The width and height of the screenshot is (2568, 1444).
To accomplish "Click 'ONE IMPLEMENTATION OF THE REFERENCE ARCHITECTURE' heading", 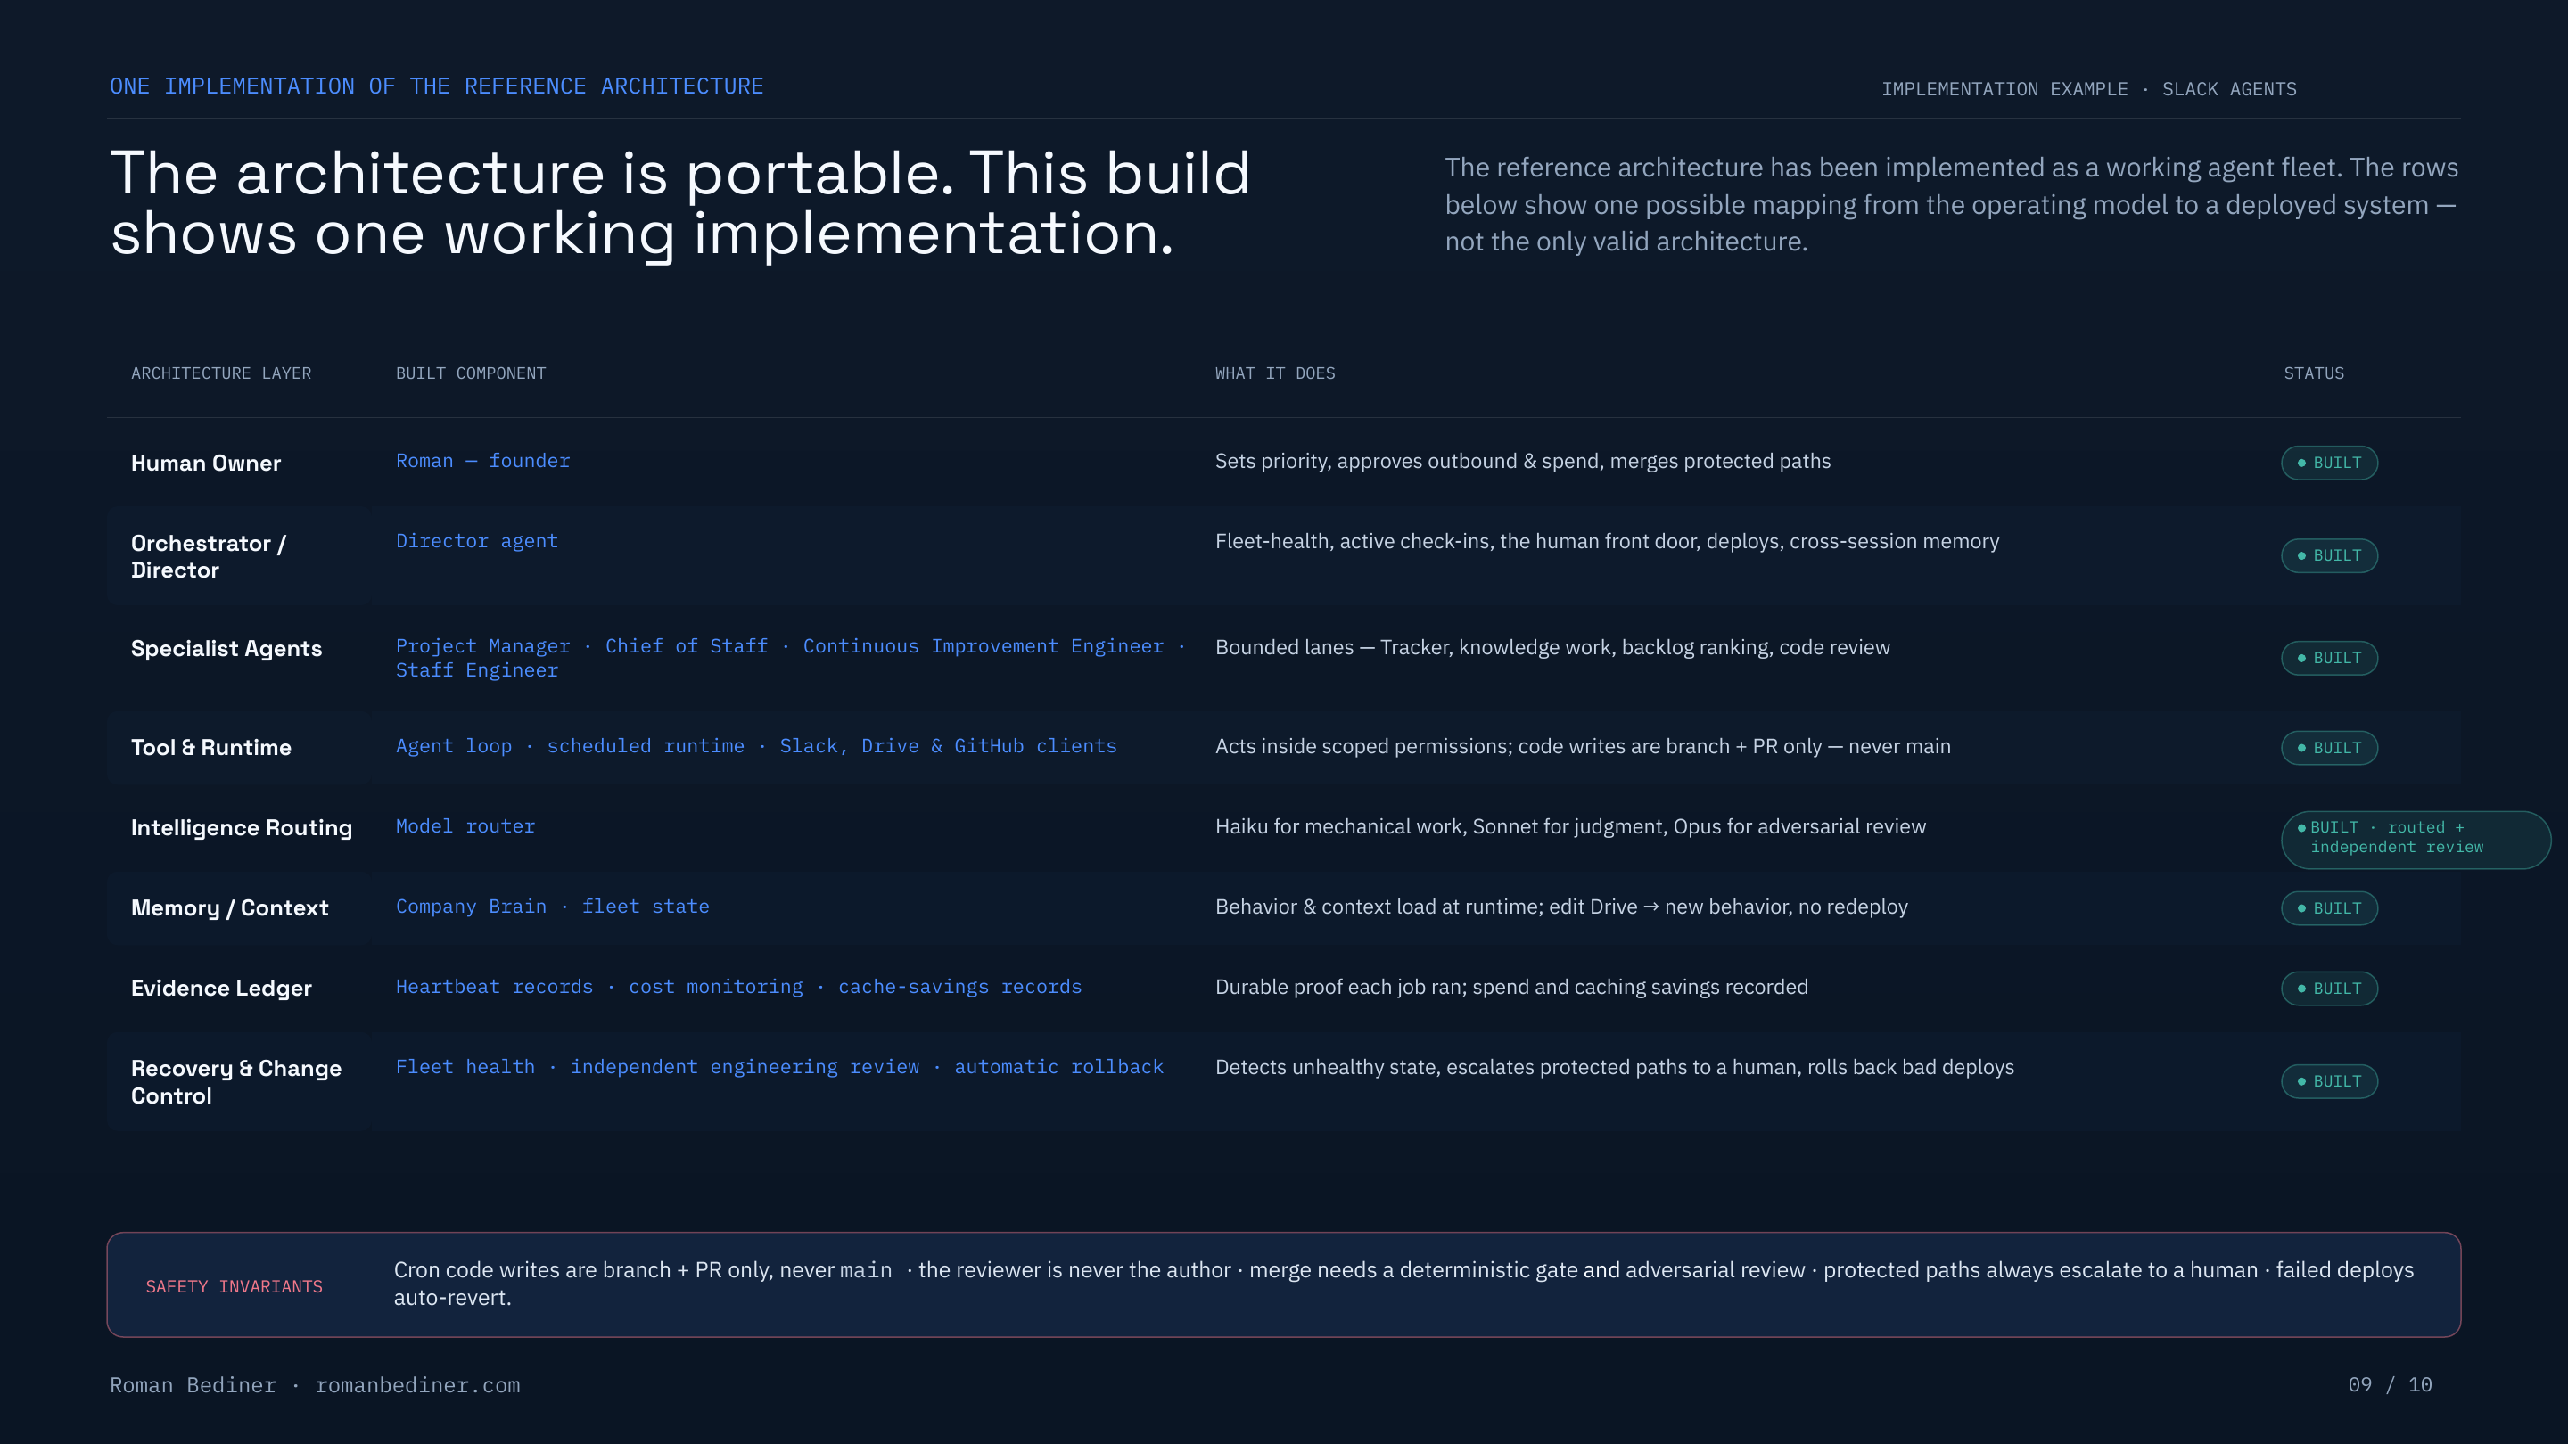I will tap(437, 86).
